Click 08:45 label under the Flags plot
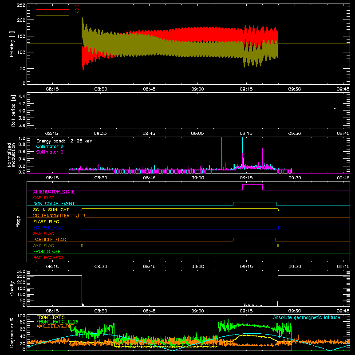 click(149, 267)
